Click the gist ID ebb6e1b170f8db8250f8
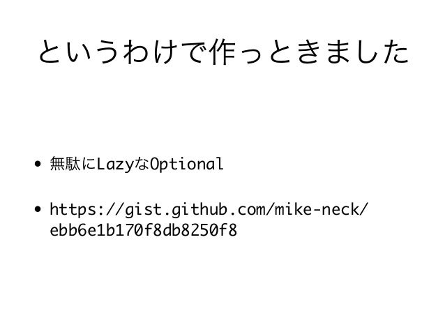The height and width of the screenshot is (334, 445). 143,230
